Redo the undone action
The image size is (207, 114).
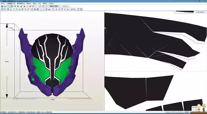pos(28,9)
